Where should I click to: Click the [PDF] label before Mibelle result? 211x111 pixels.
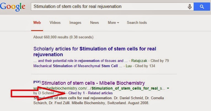[x=37, y=82]
